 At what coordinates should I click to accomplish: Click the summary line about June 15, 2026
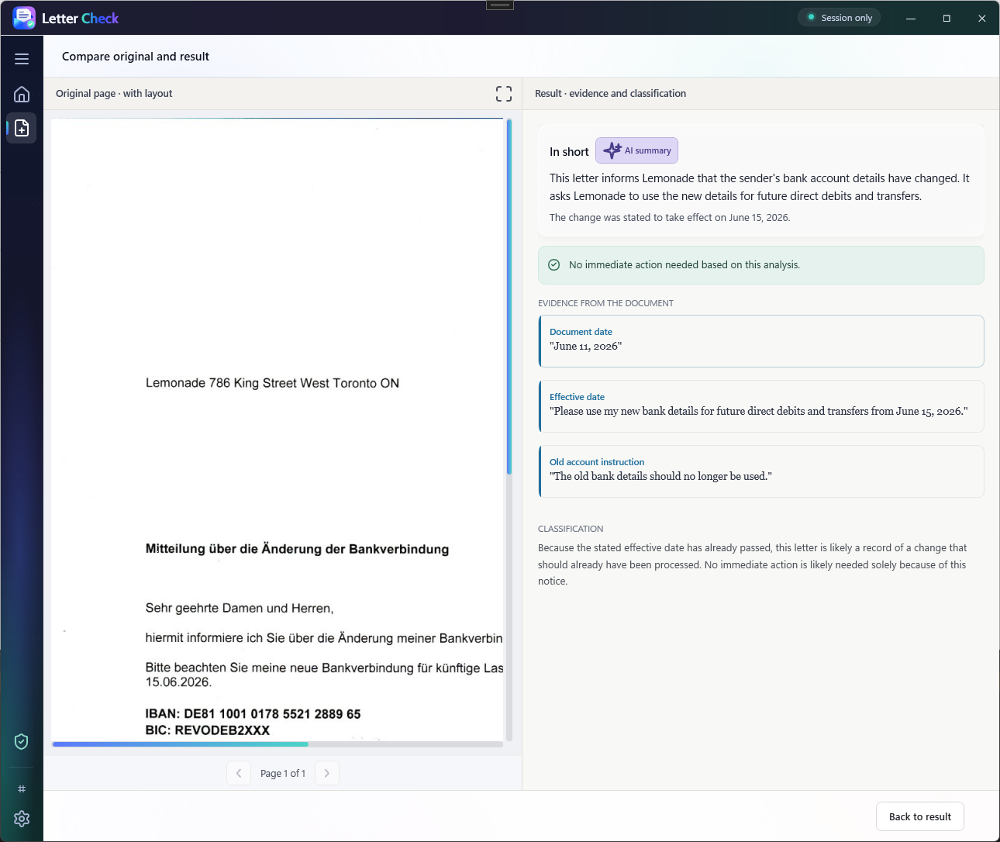click(670, 218)
